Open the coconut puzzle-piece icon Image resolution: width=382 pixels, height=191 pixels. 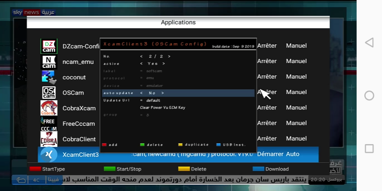(x=49, y=77)
